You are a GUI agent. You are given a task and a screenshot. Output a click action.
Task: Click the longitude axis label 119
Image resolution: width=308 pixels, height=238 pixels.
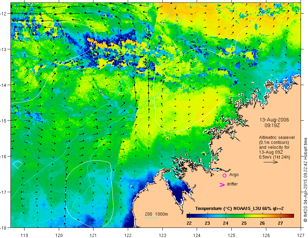pyautogui.click(x=24, y=235)
